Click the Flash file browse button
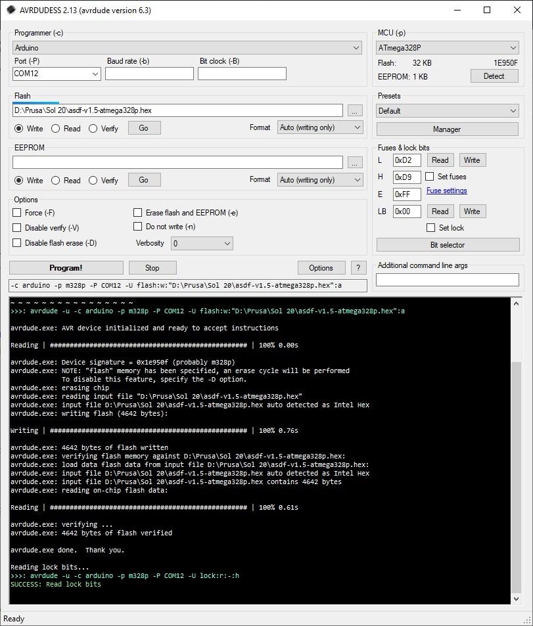533x626 pixels. 355,111
